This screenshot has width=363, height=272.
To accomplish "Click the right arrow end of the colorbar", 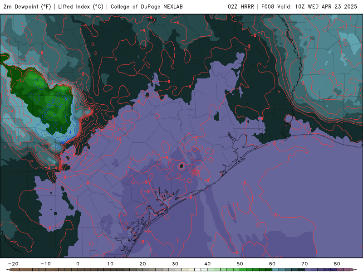I will (354, 270).
